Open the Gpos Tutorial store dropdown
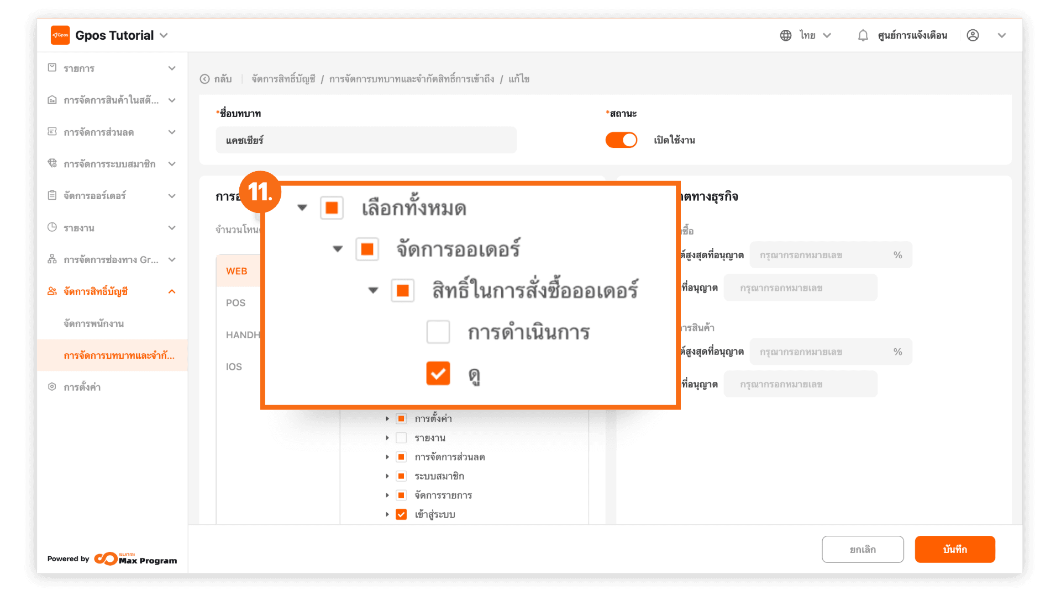 pyautogui.click(x=164, y=35)
